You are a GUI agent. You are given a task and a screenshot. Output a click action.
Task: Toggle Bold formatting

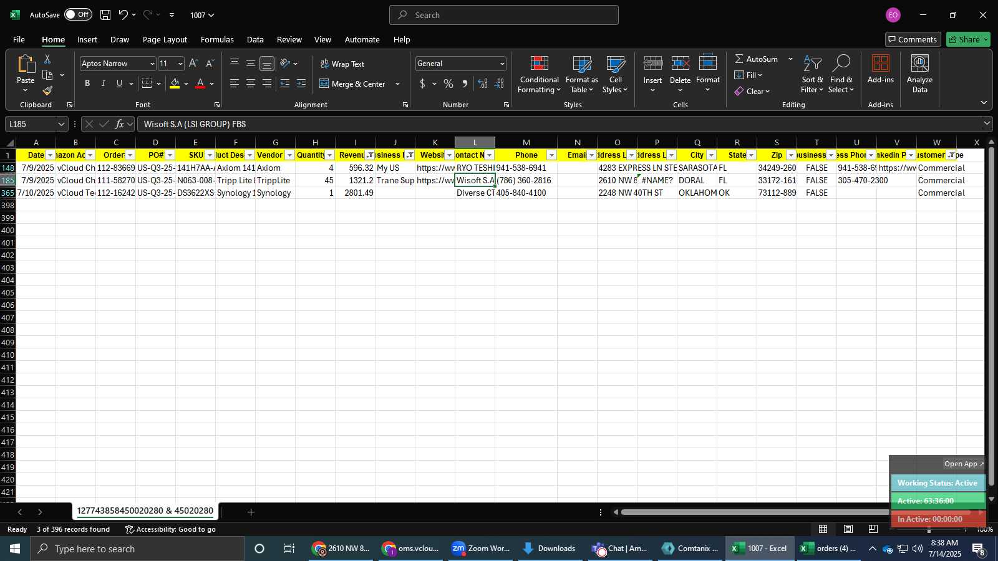(x=87, y=84)
